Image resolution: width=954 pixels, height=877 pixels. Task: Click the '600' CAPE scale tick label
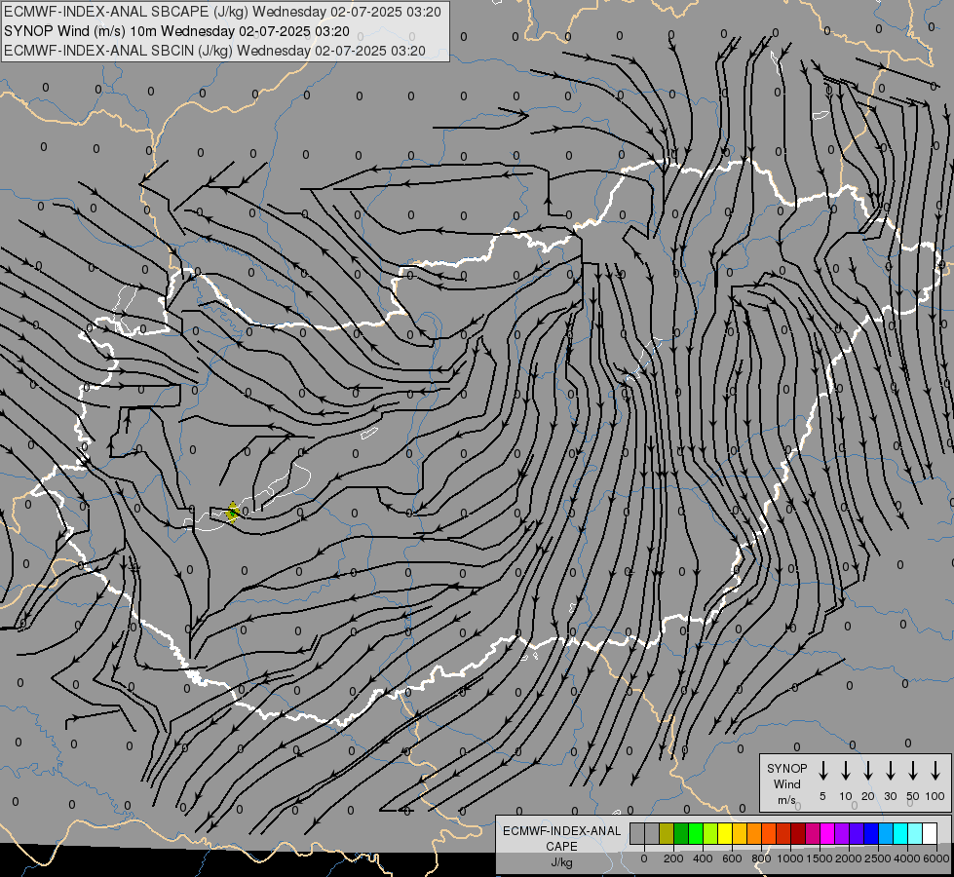click(x=732, y=858)
